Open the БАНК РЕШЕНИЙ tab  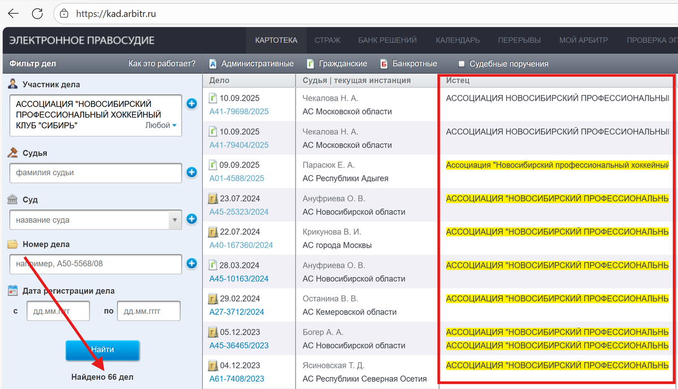[x=388, y=40]
